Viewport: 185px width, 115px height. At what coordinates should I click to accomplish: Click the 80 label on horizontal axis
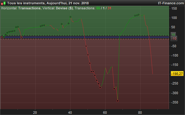[140, 113]
